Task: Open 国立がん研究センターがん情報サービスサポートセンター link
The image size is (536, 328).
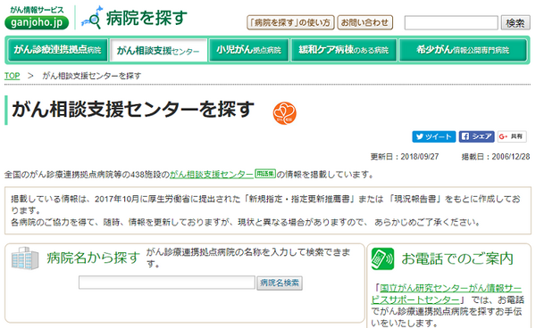Action: pos(447,294)
